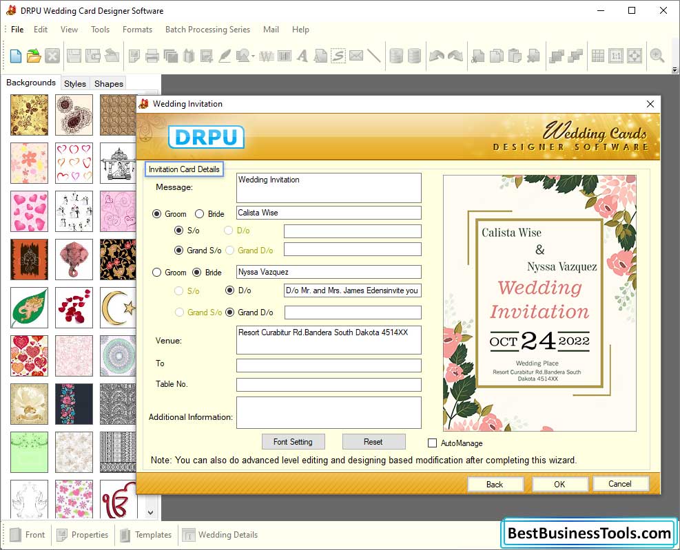Viewport: 680px width, 550px height.
Task: Select Bride radio for Nyssa Vazquez row
Action: pos(197,272)
